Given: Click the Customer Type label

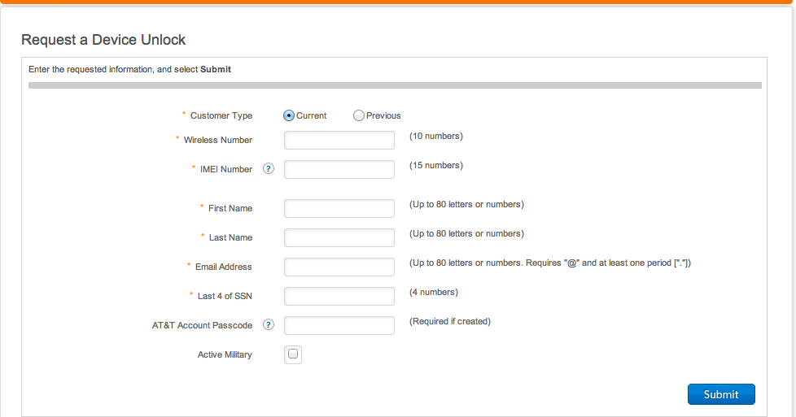Looking at the screenshot, I should click(221, 115).
